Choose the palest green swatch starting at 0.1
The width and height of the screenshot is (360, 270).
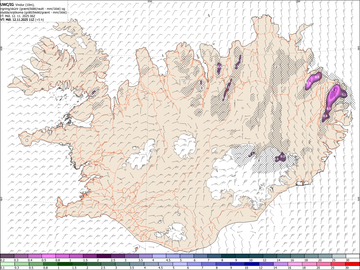click(8, 264)
